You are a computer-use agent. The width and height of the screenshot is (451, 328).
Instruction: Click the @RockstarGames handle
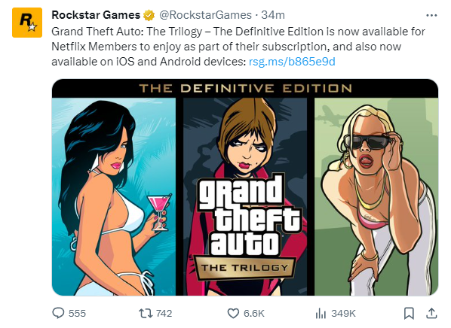point(205,15)
